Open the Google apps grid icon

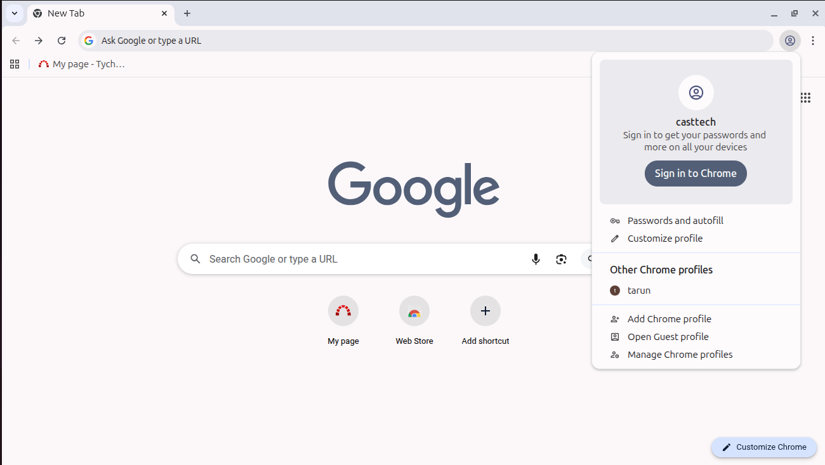(x=805, y=98)
